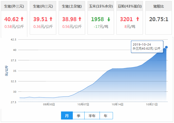Click the 20.75:1 ratio value
174x123 pixels.
(x=159, y=19)
